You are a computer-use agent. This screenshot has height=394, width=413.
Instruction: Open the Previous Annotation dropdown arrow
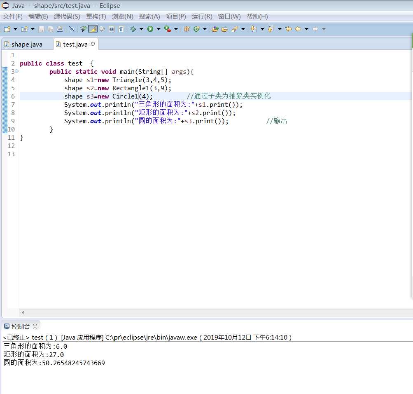[280, 29]
